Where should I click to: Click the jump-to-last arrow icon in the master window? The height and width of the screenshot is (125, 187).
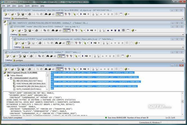point(119,30)
